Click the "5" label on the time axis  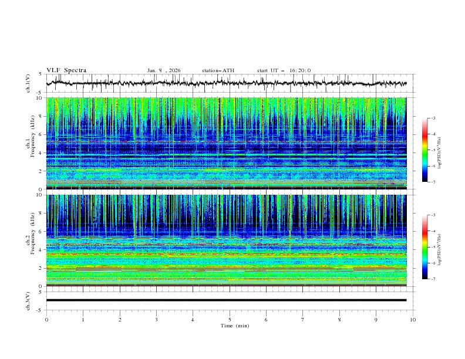[230, 320]
